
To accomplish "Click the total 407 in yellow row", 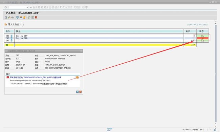I will 193,45.
